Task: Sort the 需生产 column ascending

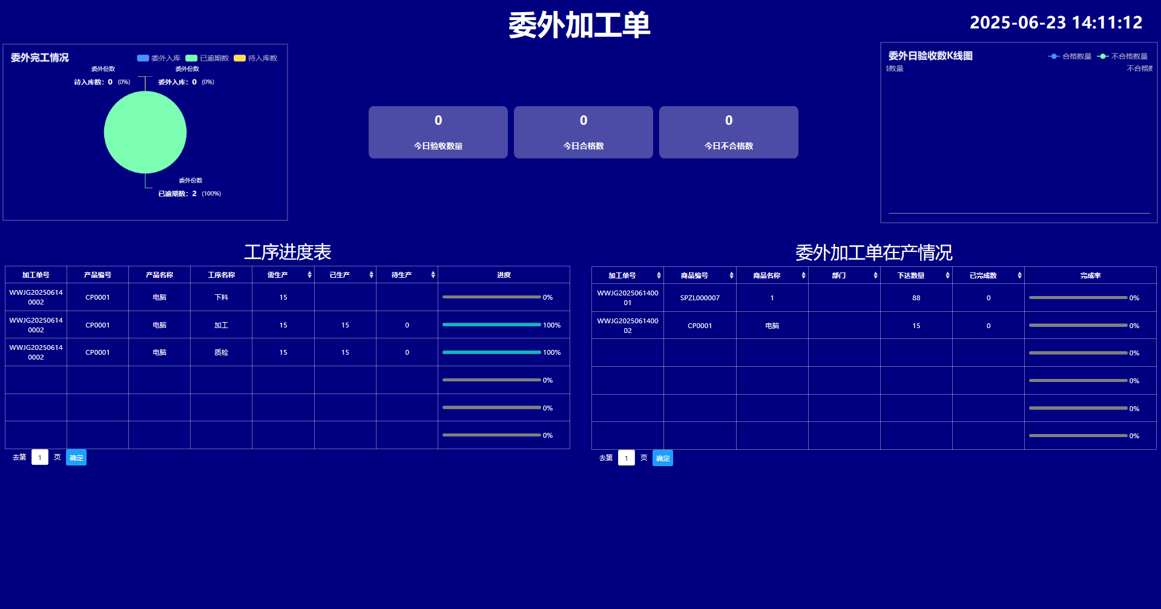Action: click(309, 275)
